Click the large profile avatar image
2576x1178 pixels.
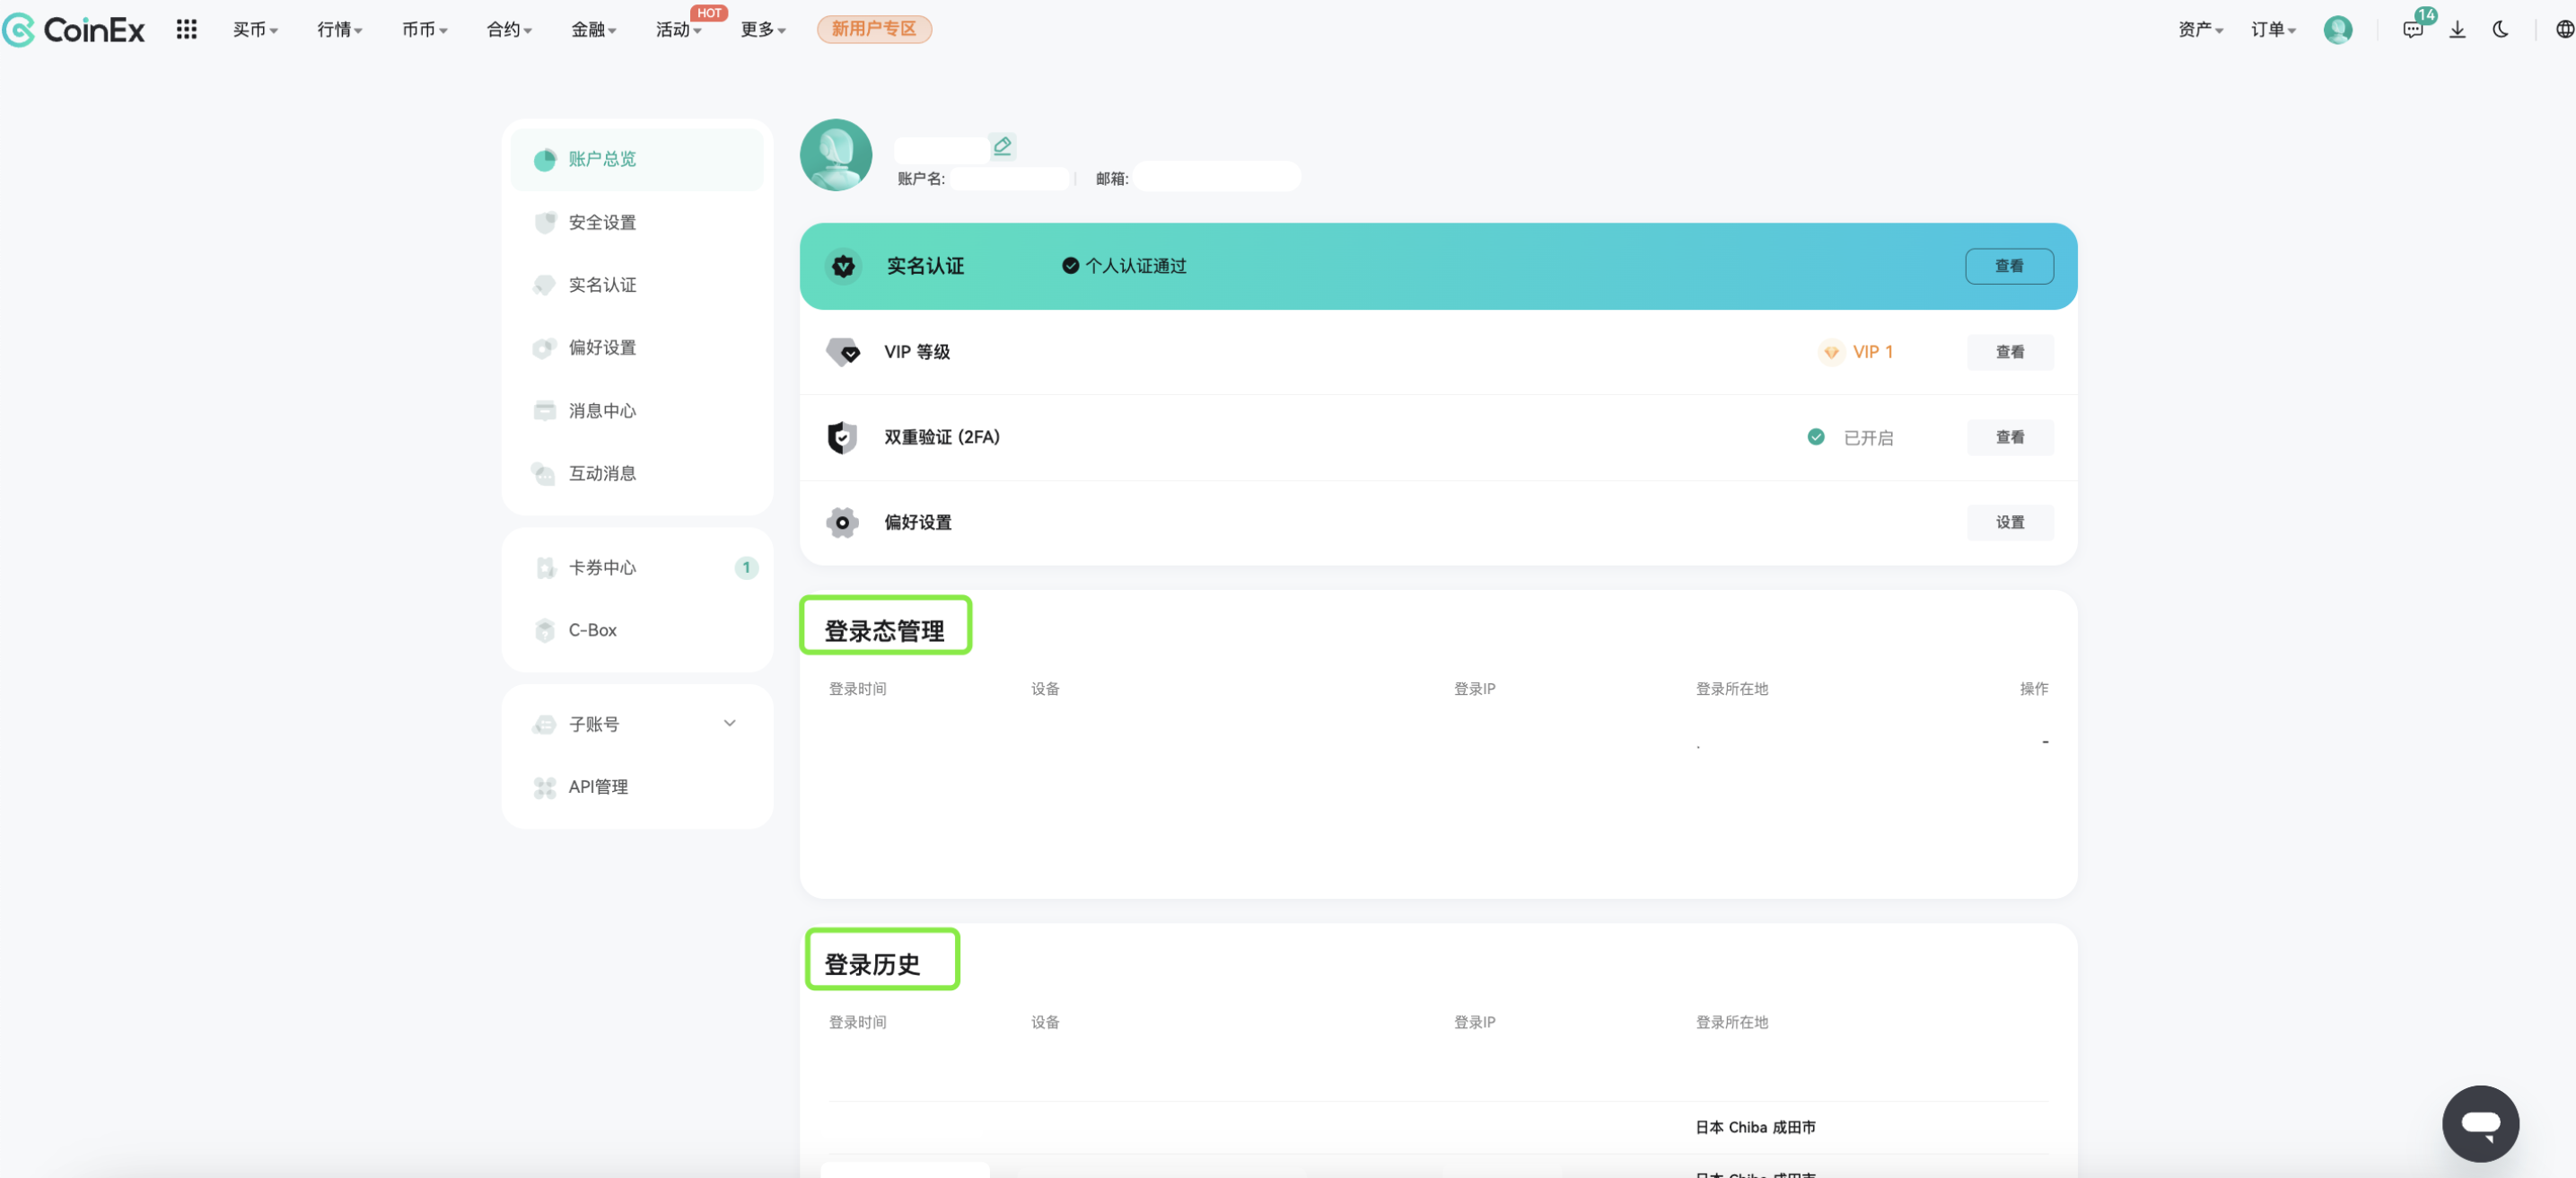pos(836,155)
